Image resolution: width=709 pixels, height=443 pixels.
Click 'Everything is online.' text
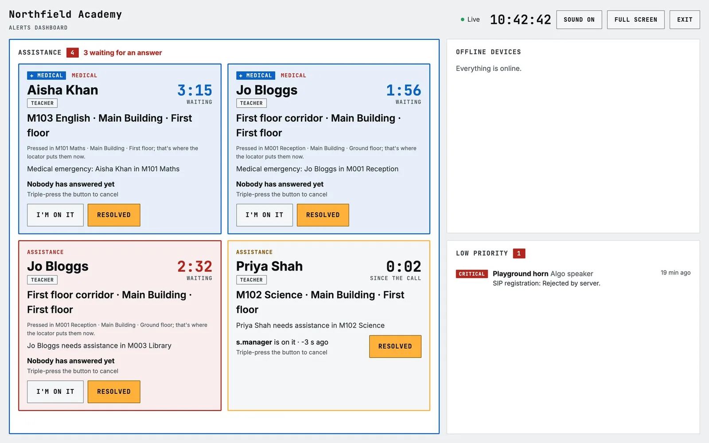489,68
